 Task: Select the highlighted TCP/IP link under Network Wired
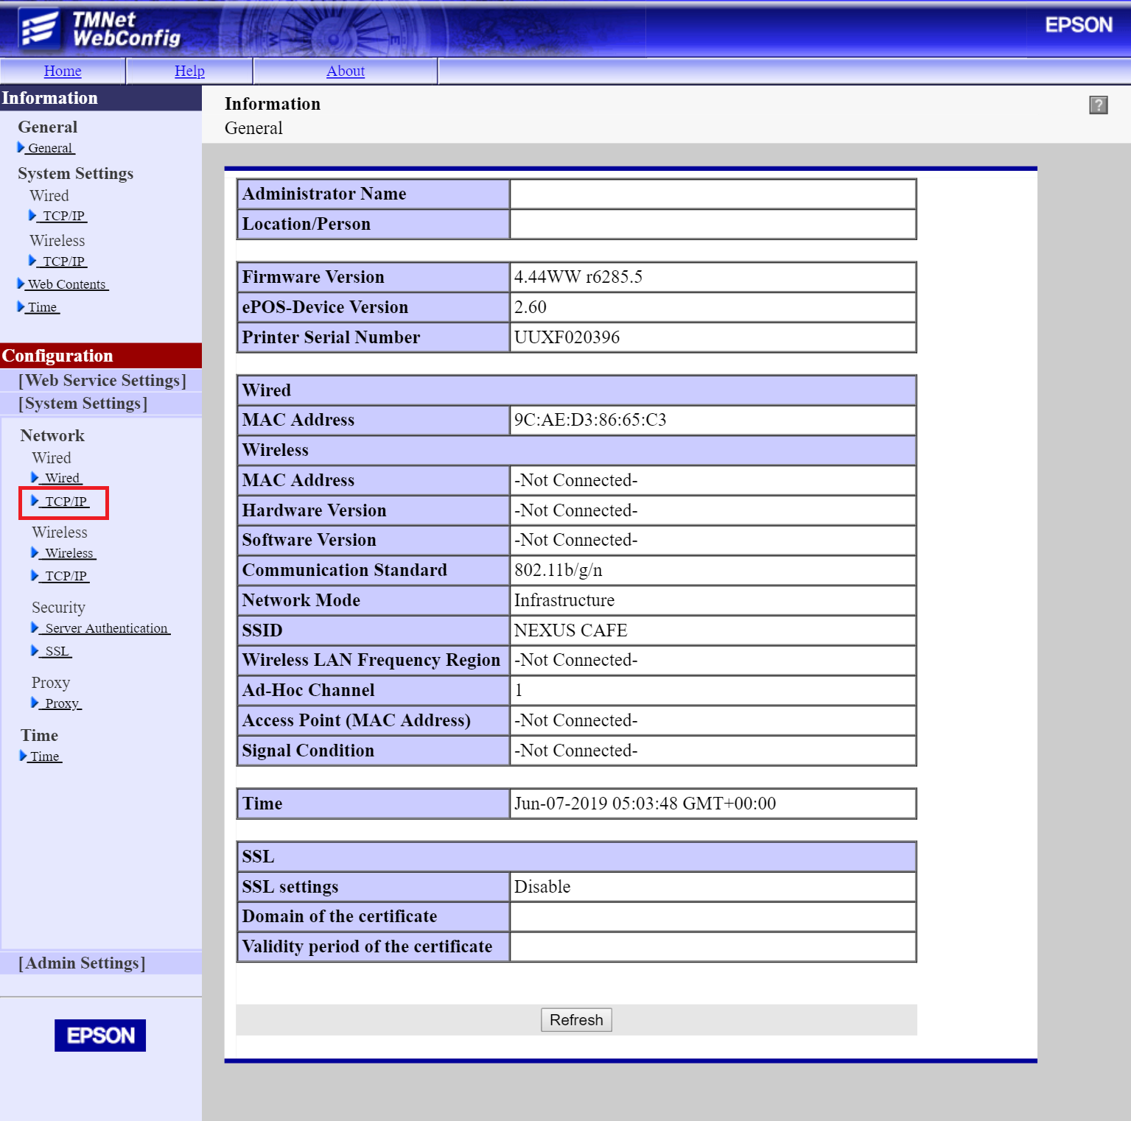[64, 502]
